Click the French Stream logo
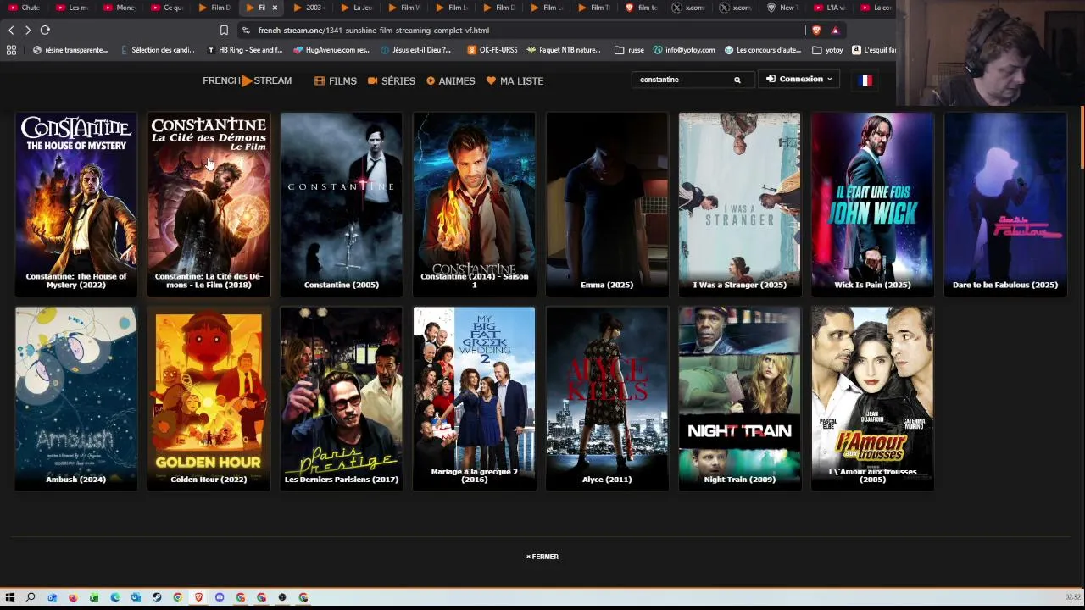This screenshot has height=610, width=1085. point(247,80)
